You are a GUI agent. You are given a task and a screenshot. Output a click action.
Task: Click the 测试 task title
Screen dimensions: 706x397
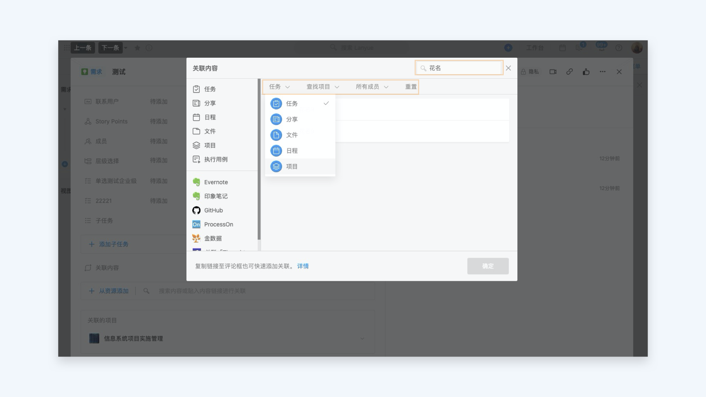119,72
